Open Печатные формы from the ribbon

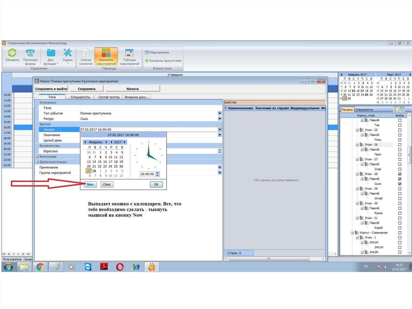(30, 53)
